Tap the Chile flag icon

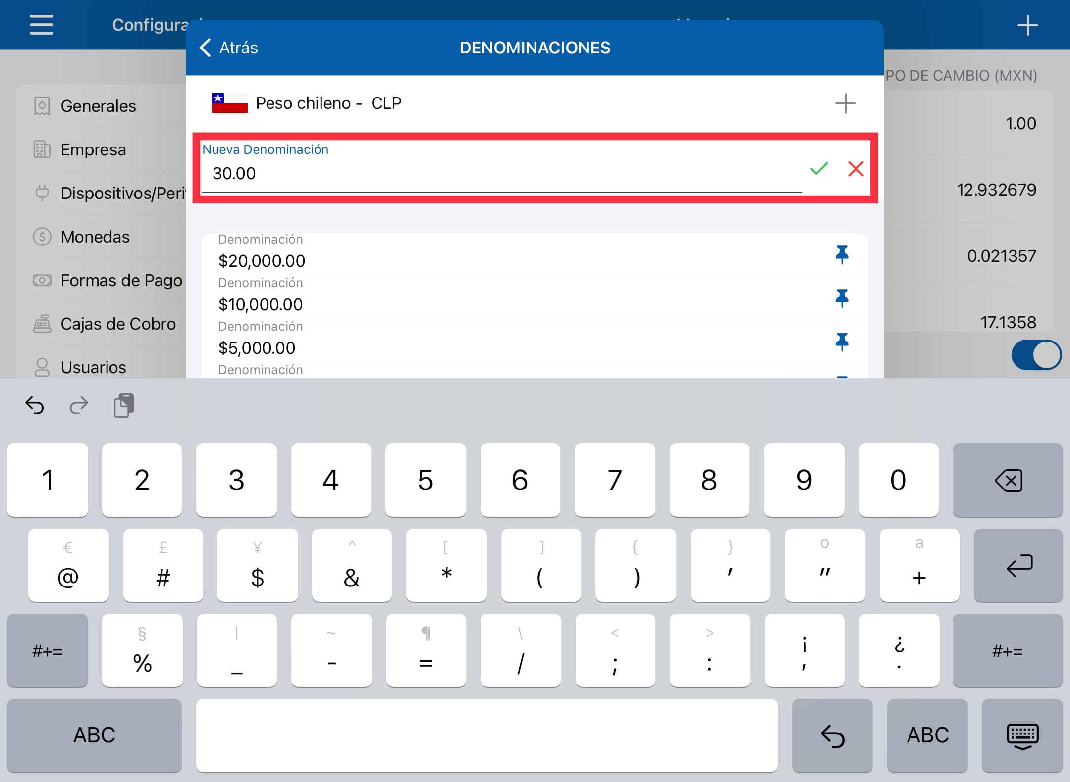[x=229, y=103]
